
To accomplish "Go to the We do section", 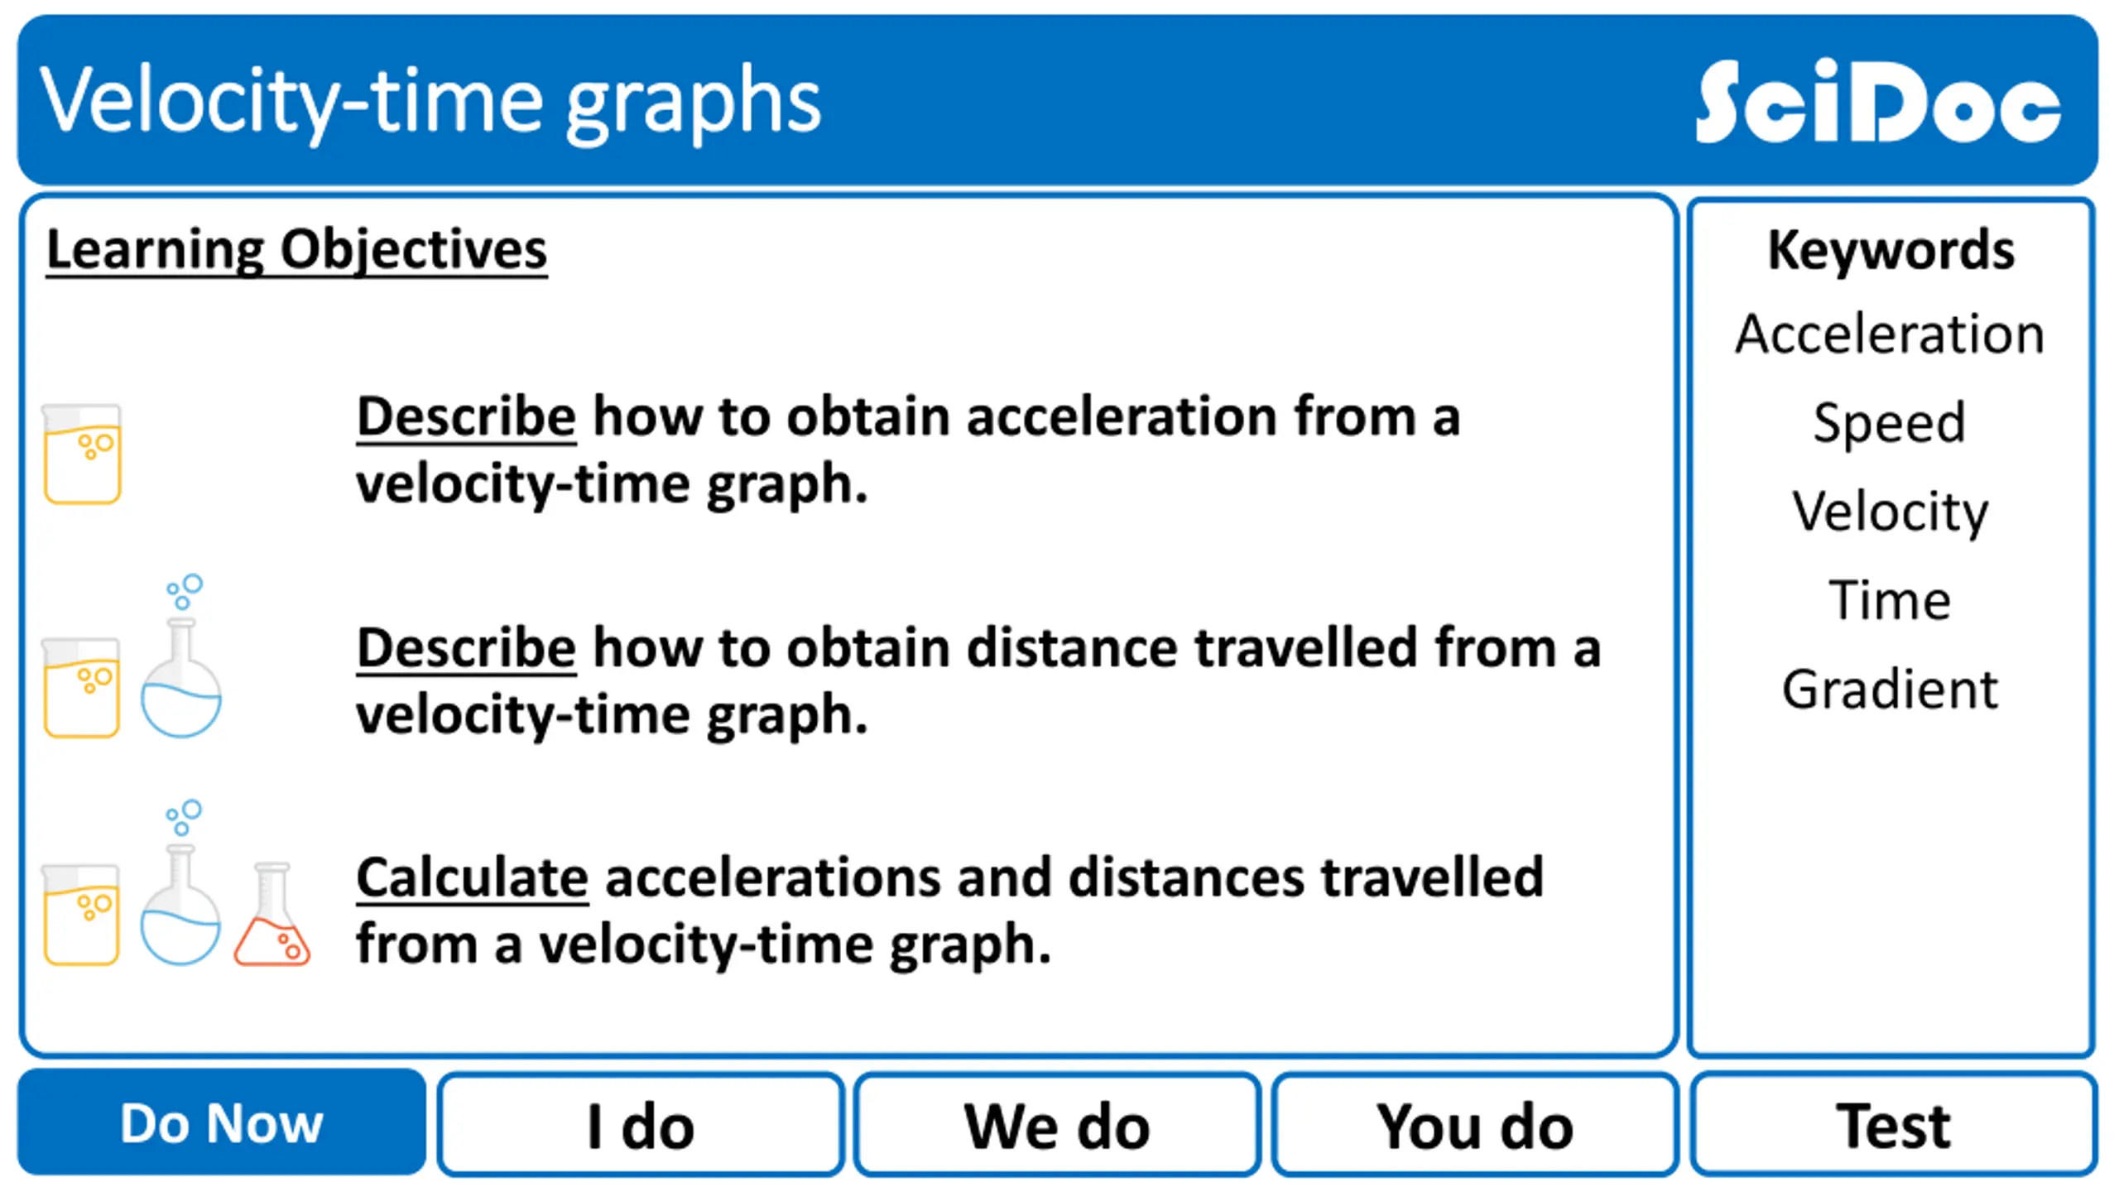I will pos(1057,1124).
